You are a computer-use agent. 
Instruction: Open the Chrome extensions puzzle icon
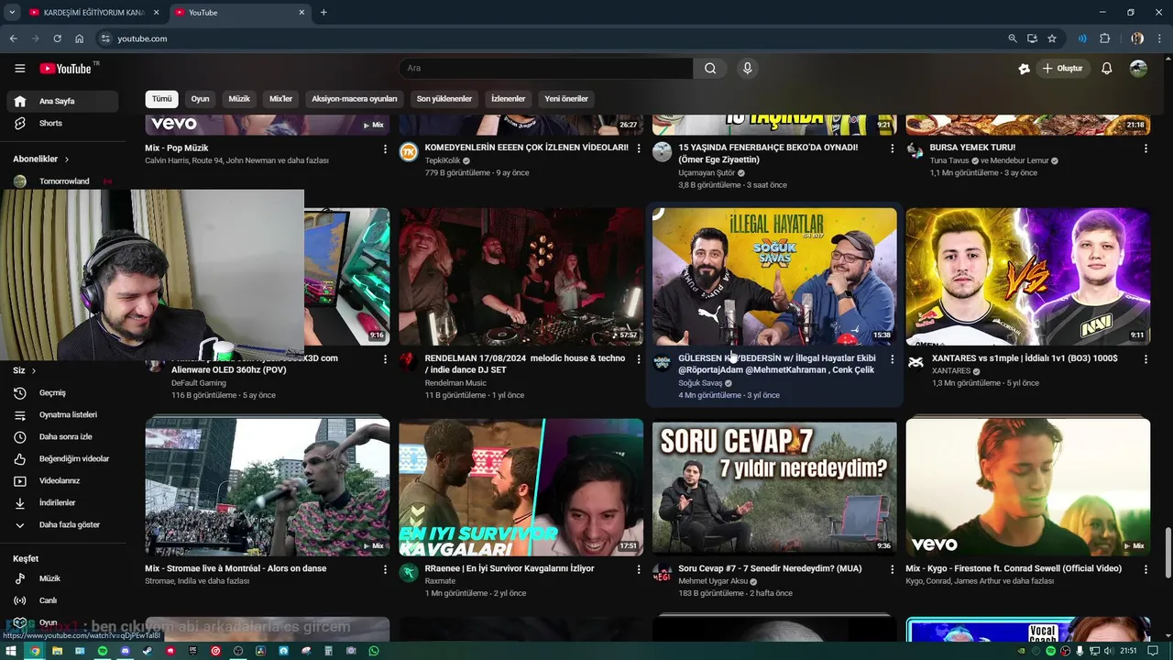point(1105,38)
